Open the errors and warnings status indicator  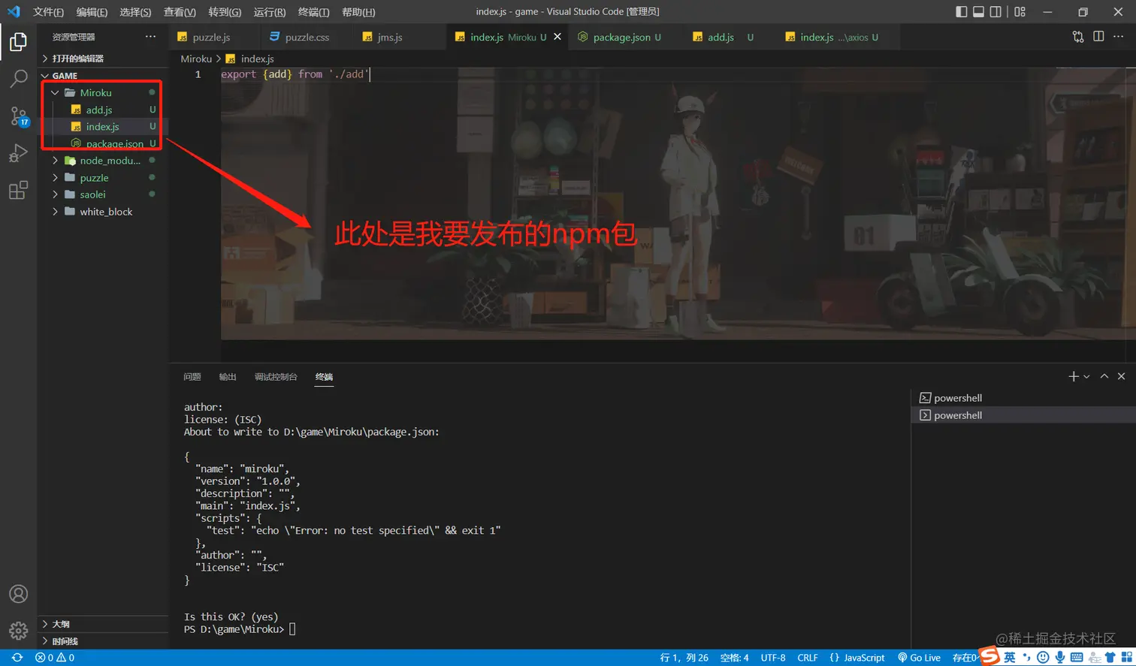pyautogui.click(x=55, y=658)
